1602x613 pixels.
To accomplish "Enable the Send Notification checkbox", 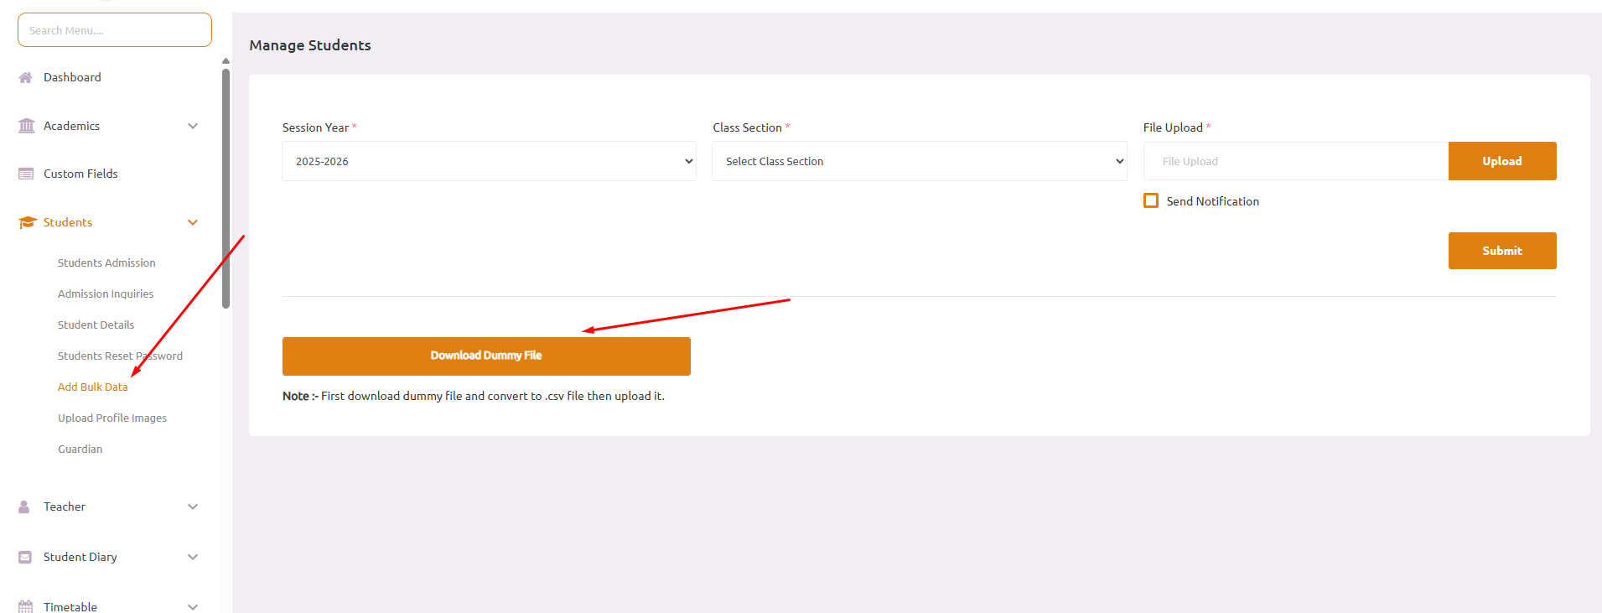I will (1151, 201).
